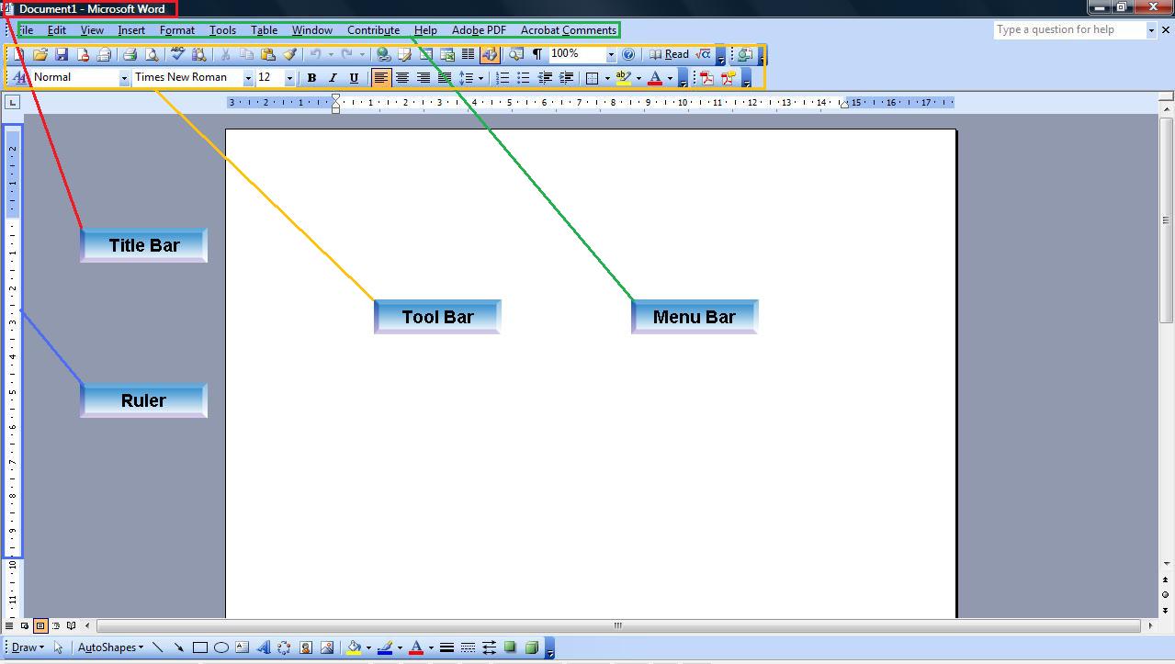This screenshot has height=664, width=1175.
Task: Click the Read button in the toolbar
Action: click(x=669, y=55)
